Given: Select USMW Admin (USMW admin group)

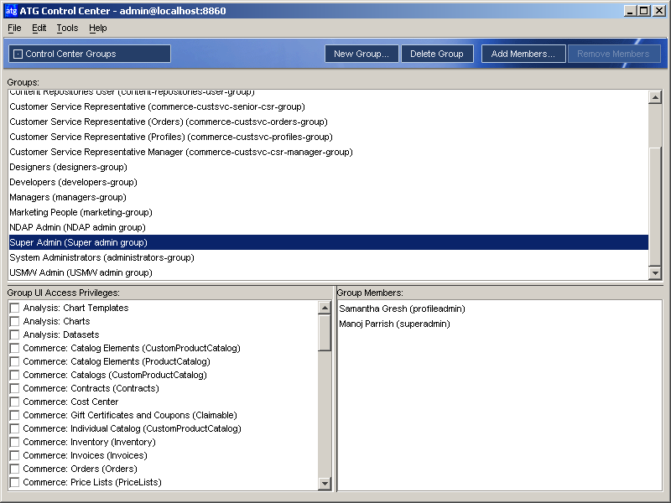Looking at the screenshot, I should tap(328, 272).
